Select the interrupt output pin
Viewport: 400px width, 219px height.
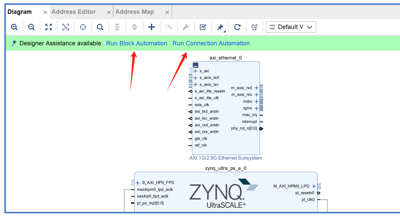coord(249,122)
